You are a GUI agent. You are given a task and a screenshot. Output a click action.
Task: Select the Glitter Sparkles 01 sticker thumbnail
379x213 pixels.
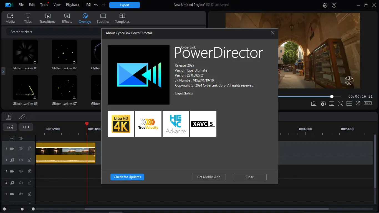pos(25,52)
